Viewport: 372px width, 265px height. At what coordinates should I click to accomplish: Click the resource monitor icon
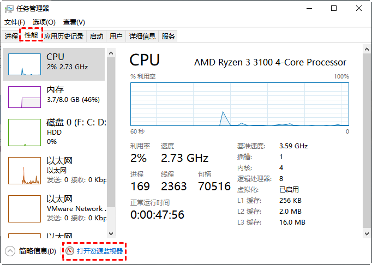69,251
